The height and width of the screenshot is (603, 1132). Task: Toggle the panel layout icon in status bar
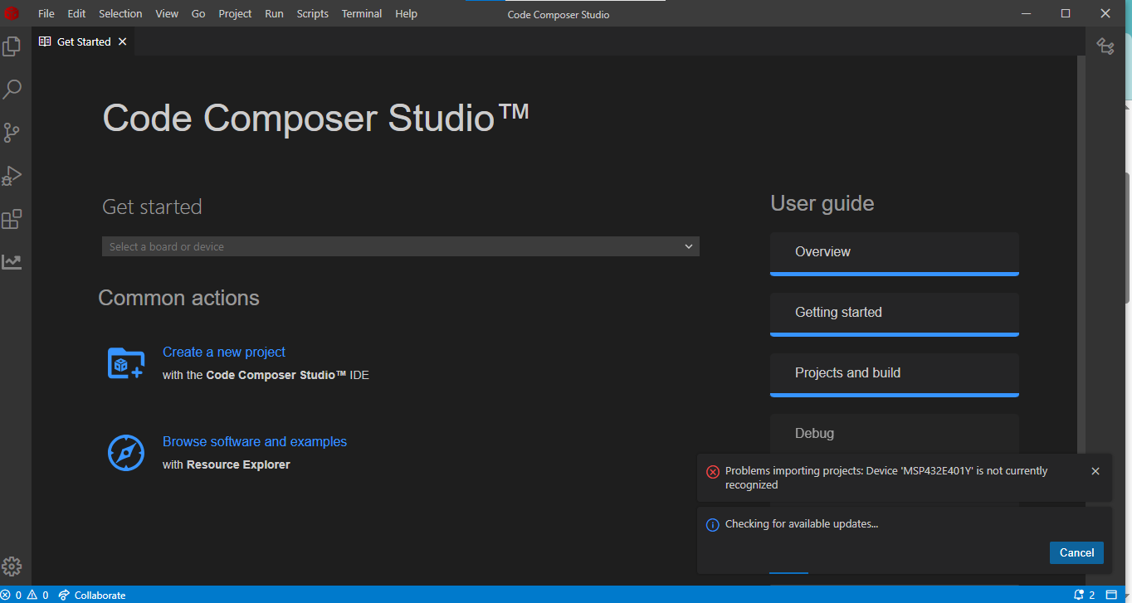[x=1112, y=595]
